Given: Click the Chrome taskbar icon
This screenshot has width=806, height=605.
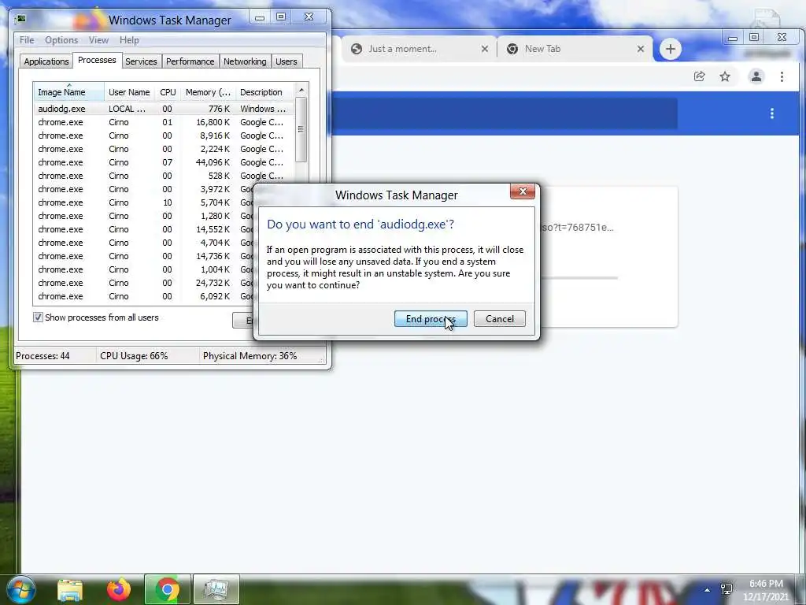Looking at the screenshot, I should pos(167,589).
